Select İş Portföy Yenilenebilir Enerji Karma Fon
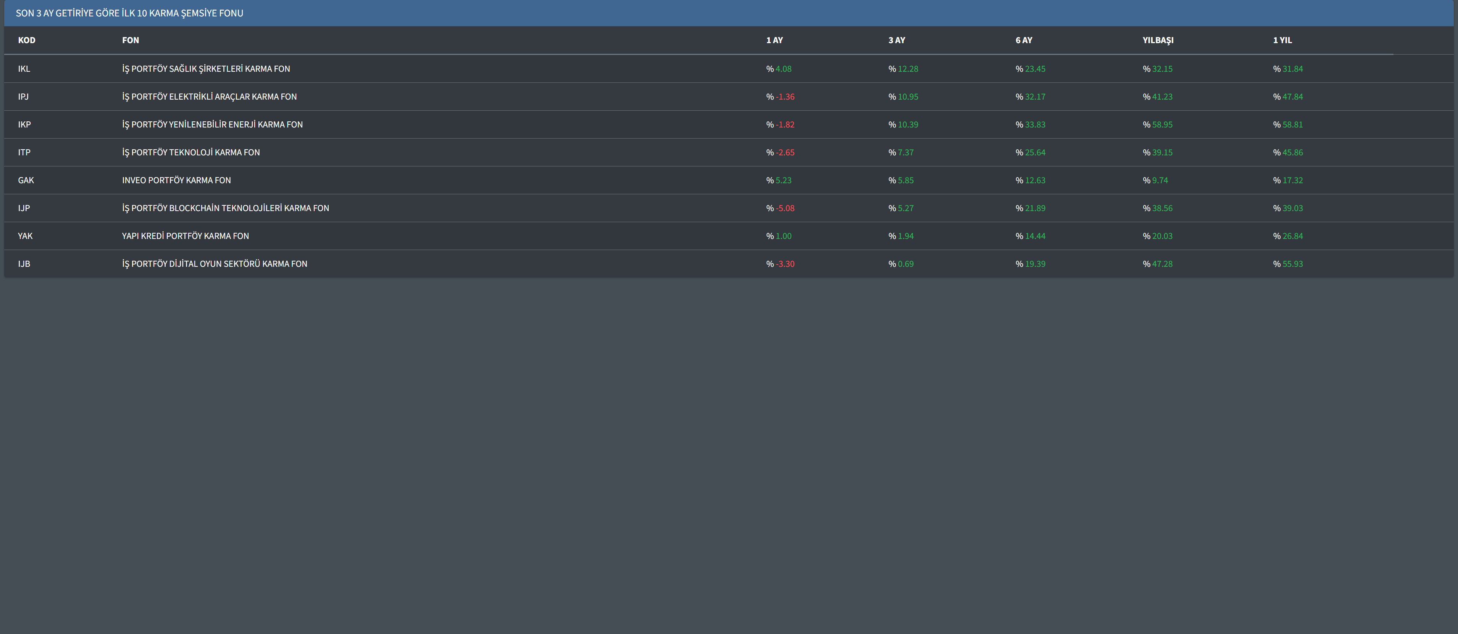Screen dimensions: 1458x634 (212, 124)
